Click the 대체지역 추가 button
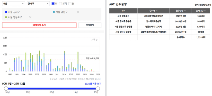The height and width of the screenshot is (96, 212). 39,25
